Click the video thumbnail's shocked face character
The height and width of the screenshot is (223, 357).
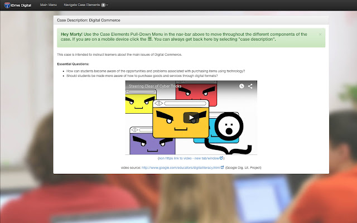(x=229, y=127)
